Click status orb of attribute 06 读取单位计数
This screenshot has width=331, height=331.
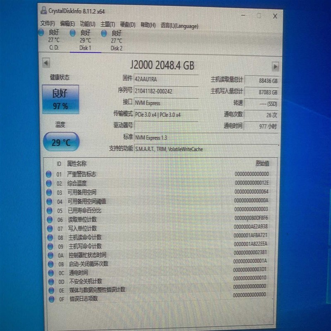point(50,219)
